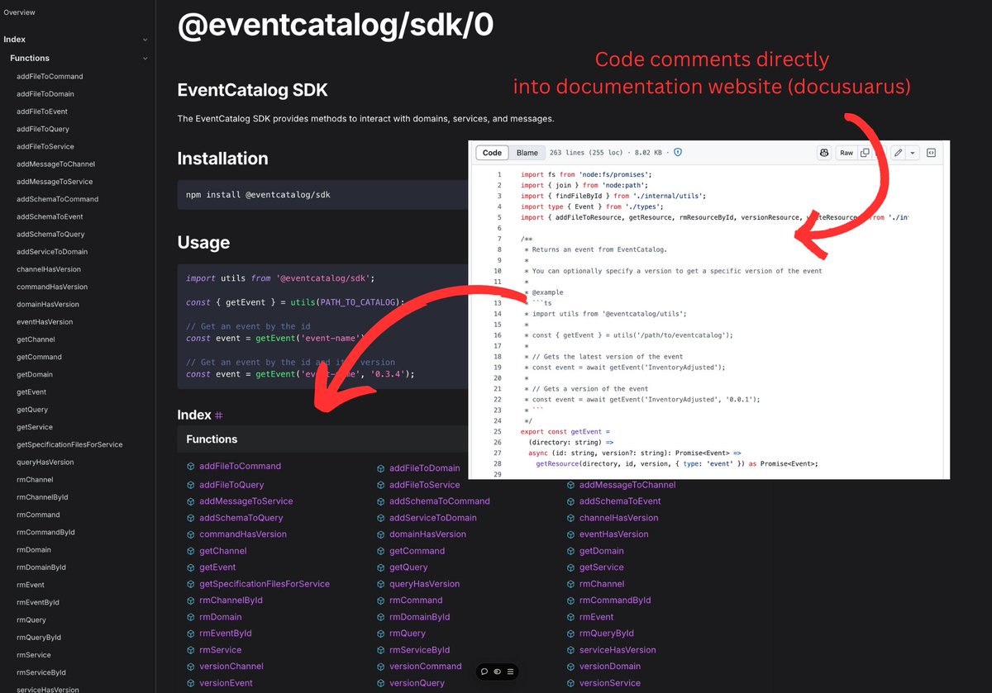
Task: Click cube icon beside queryHasVersion
Action: point(381,584)
